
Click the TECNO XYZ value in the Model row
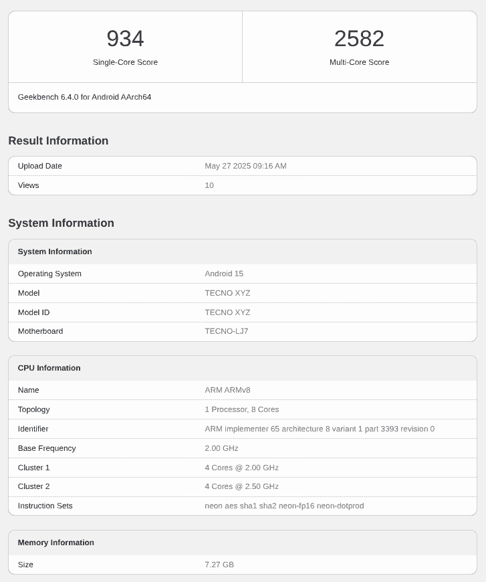(227, 293)
